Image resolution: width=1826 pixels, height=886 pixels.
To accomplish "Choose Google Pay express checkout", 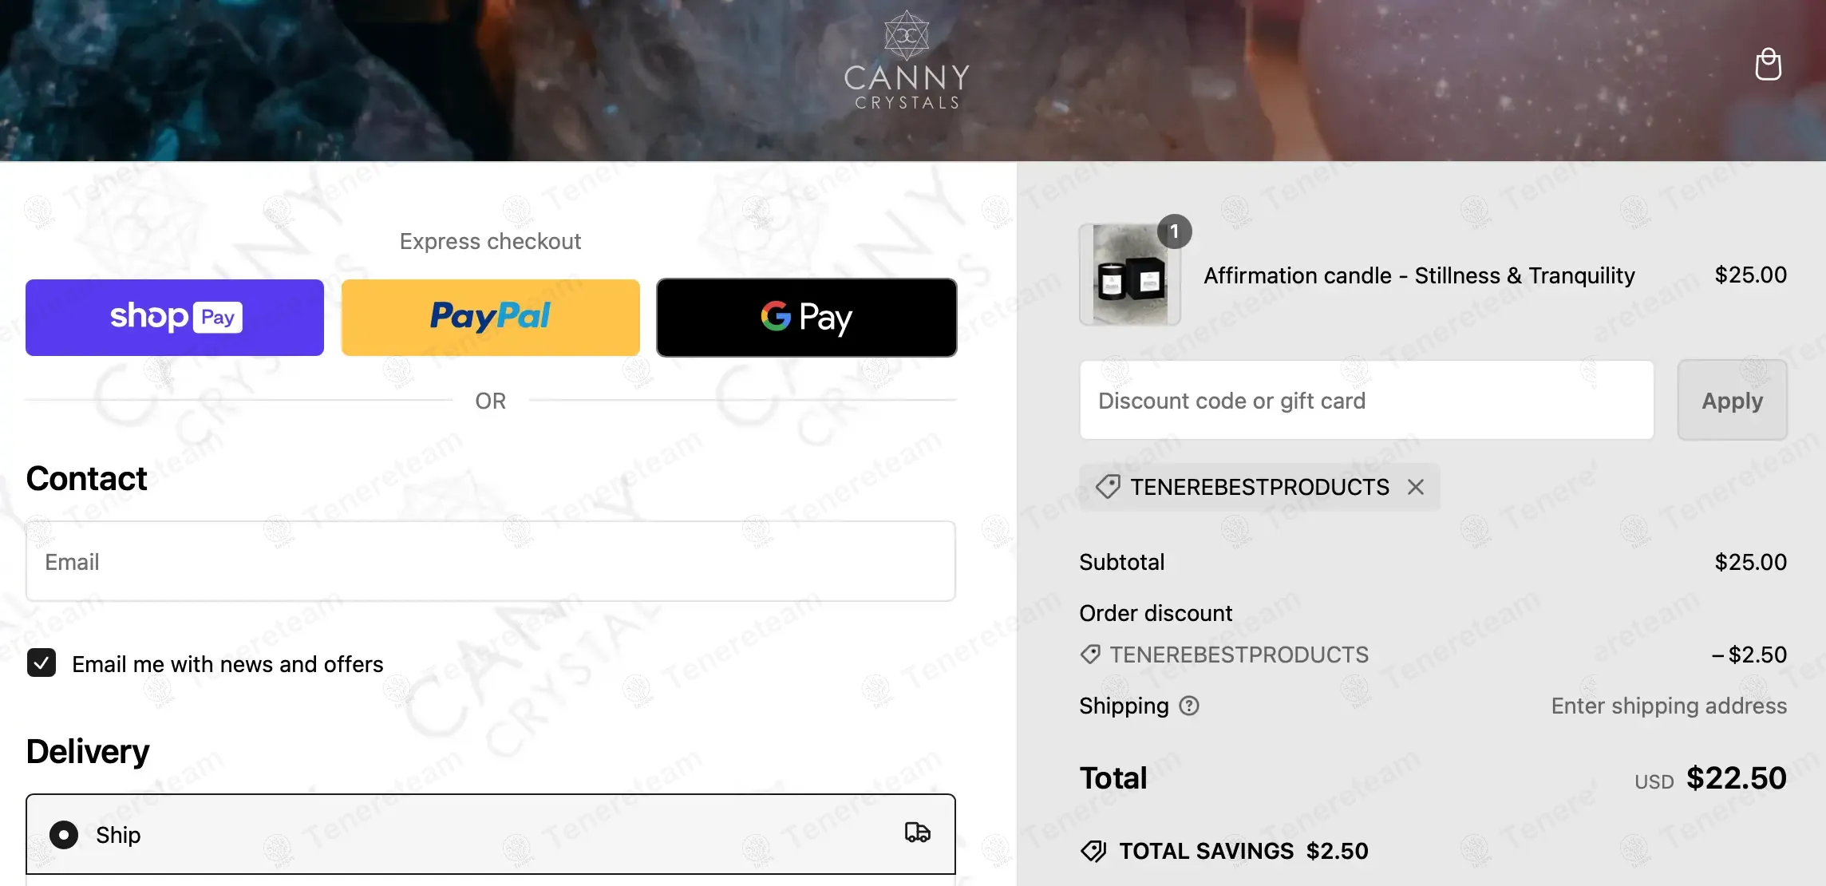I will coord(807,317).
